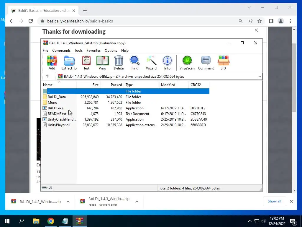This screenshot has height=227, width=302.
Task: Click the Chrome zoom magnifier in the address bar
Action: click(x=241, y=21)
